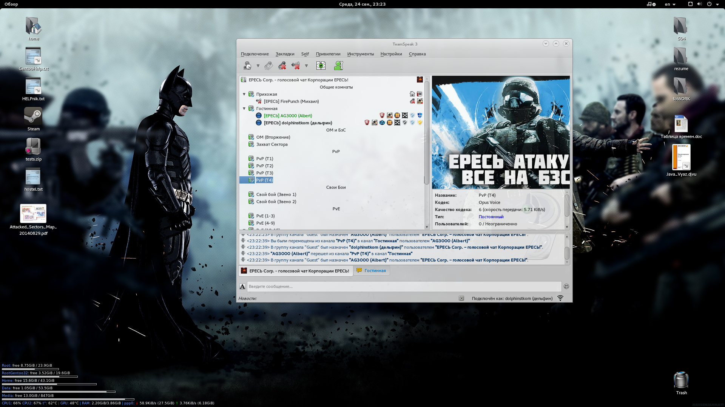This screenshot has width=725, height=407.
Task: Open the Обзор activities overview
Action: (11, 4)
